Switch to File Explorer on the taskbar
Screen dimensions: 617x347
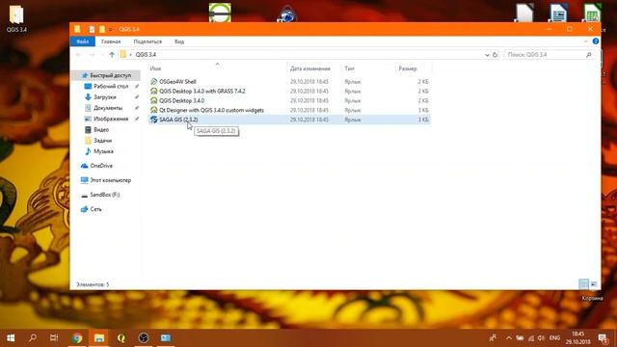click(99, 337)
